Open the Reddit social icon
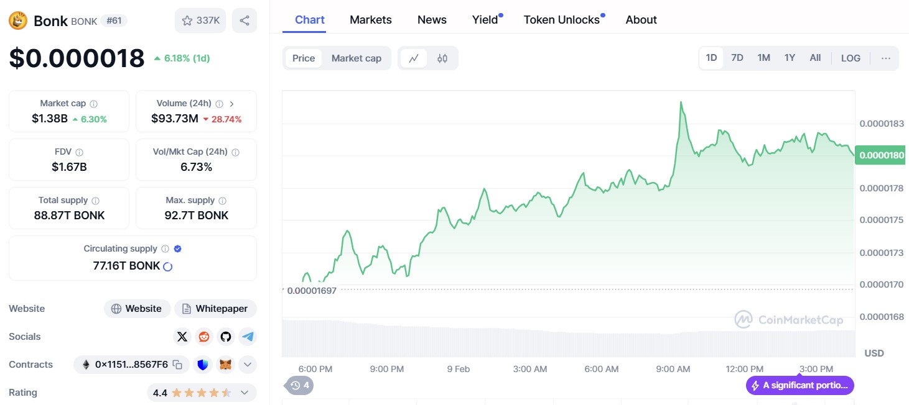This screenshot has width=909, height=405. pos(203,337)
